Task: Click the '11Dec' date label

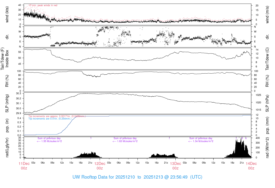Action: (24, 164)
